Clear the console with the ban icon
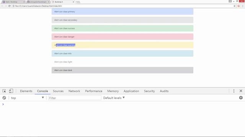245x137 pixels. [4, 98]
